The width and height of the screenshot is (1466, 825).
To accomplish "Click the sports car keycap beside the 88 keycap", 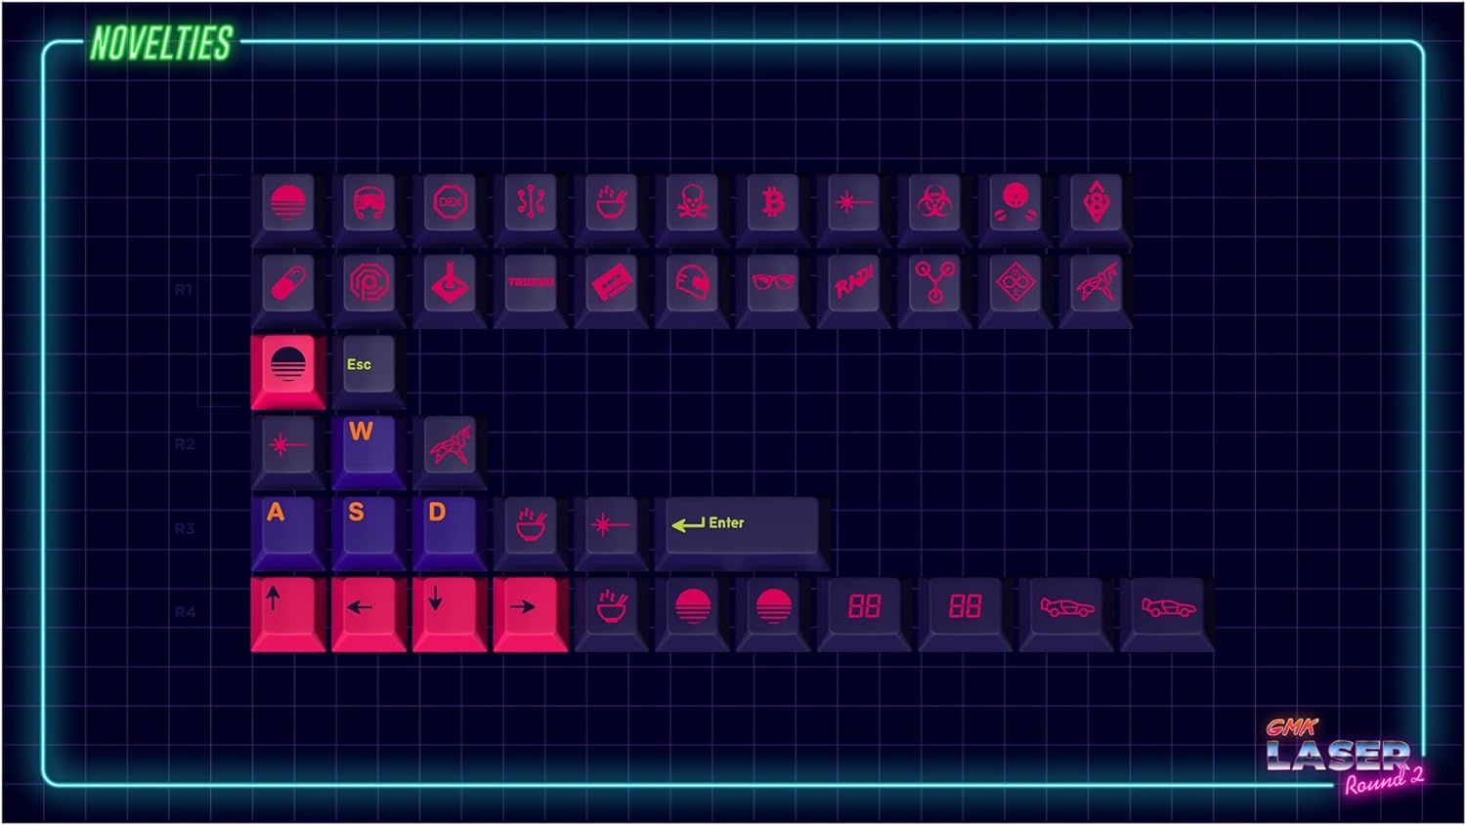I will (x=1066, y=614).
